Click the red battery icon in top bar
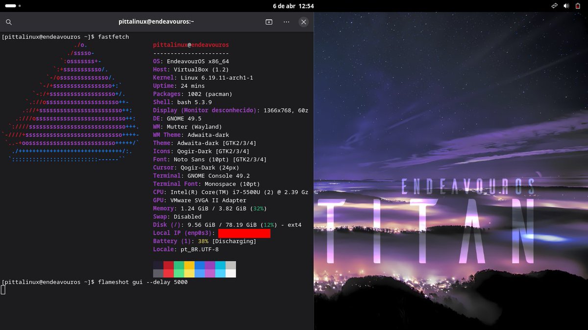 click(579, 6)
